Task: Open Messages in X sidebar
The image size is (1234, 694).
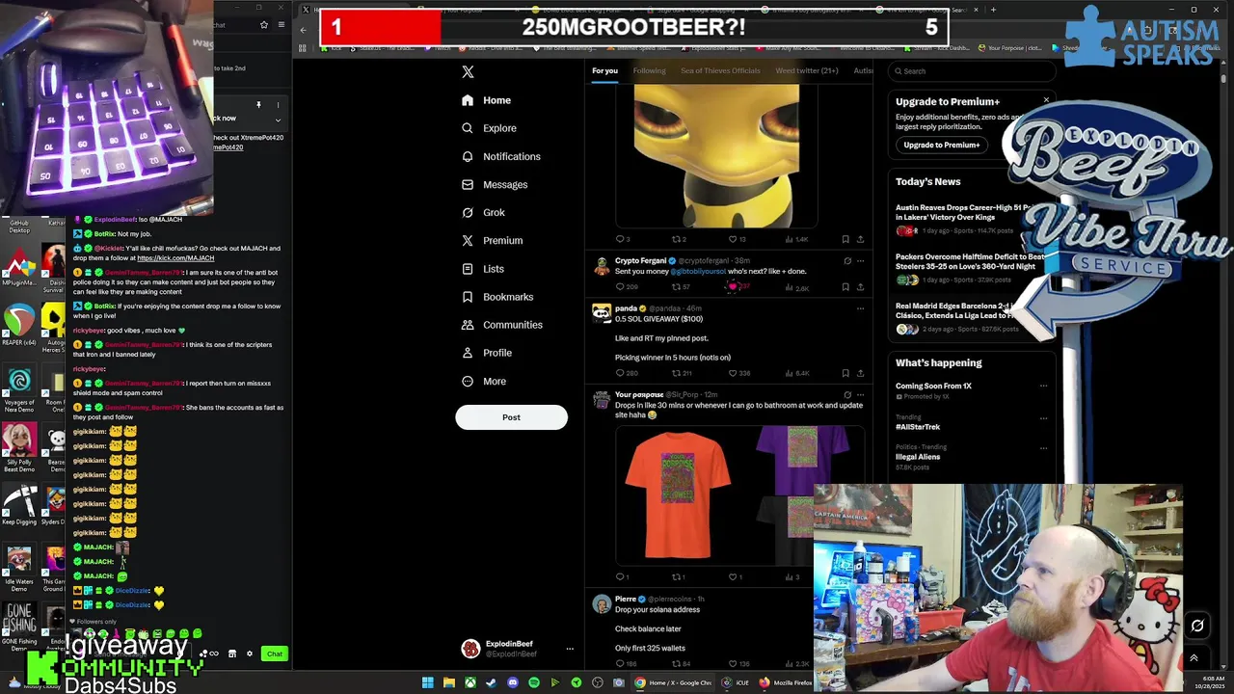Action: [x=495, y=184]
